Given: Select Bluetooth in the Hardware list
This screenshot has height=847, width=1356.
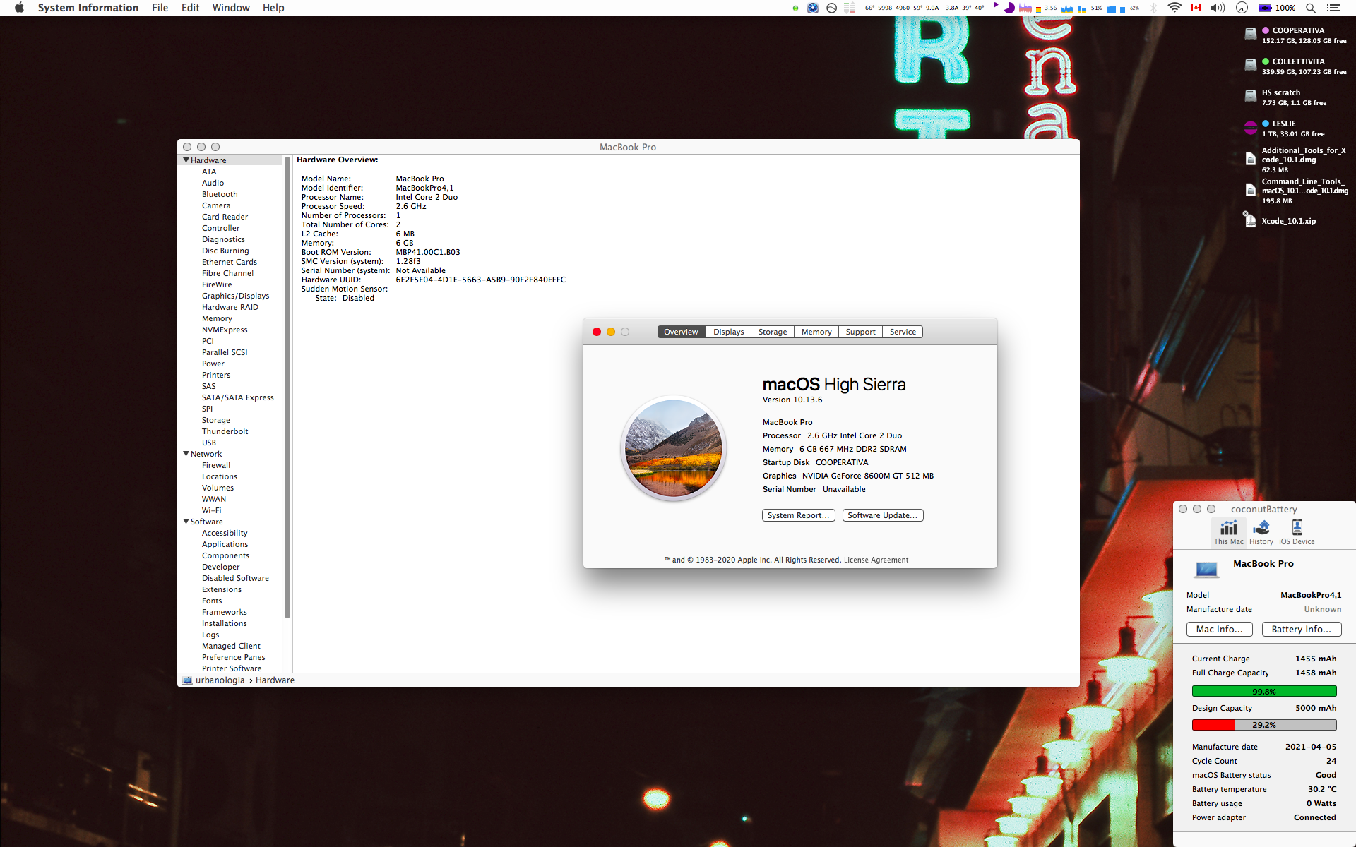Looking at the screenshot, I should pos(220,194).
